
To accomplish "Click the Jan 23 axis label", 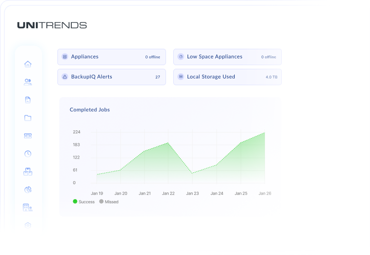I will click(193, 193).
